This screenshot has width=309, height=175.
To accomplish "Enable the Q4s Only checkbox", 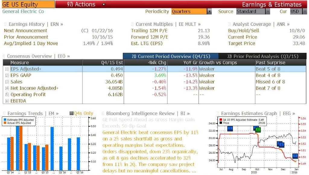I will (72, 113).
